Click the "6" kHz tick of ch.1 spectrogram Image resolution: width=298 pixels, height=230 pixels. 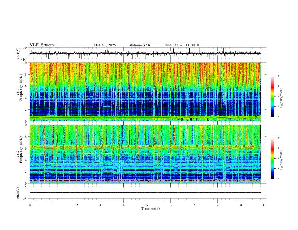click(x=26, y=86)
